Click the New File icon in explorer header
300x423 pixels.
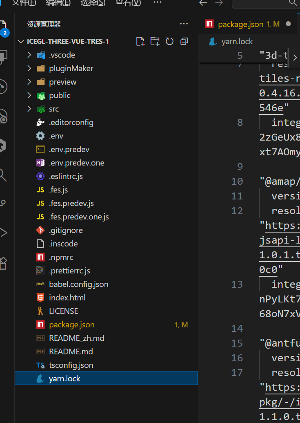click(140, 41)
